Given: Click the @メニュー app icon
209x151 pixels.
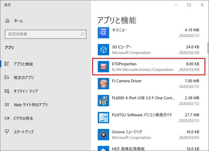Looking at the screenshot, I should coord(103,33).
